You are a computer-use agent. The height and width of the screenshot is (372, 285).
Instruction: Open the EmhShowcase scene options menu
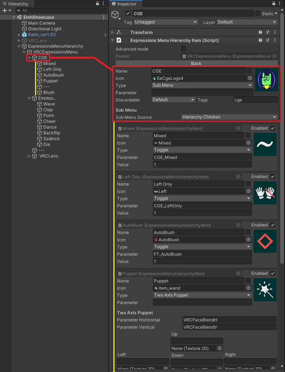pyautogui.click(x=104, y=17)
